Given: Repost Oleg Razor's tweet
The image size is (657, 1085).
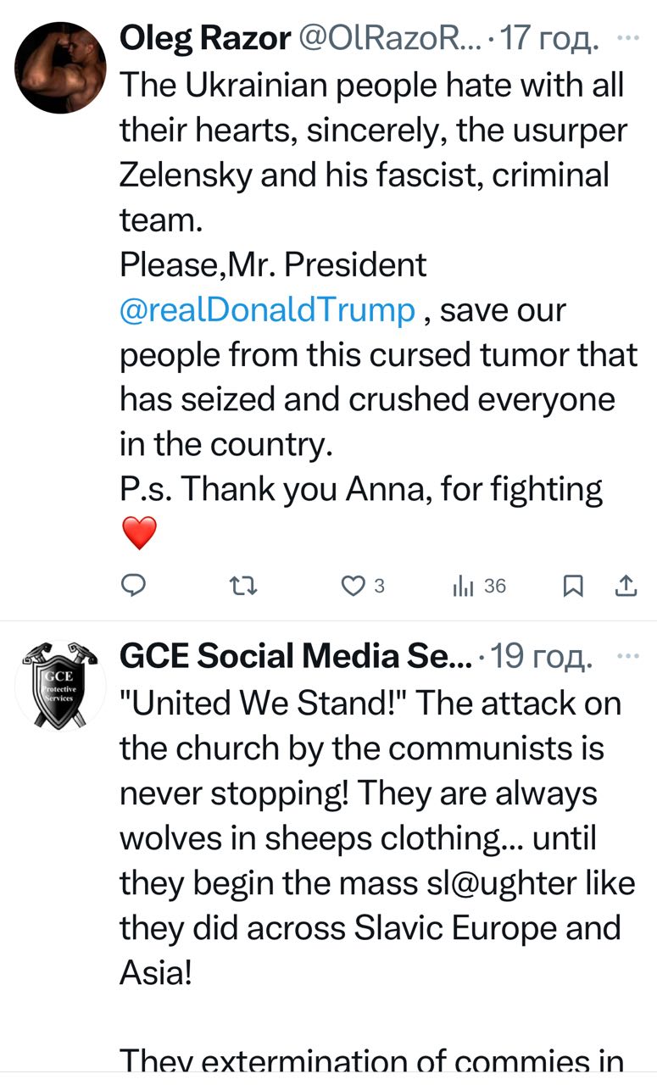Looking at the screenshot, I should pos(246,585).
